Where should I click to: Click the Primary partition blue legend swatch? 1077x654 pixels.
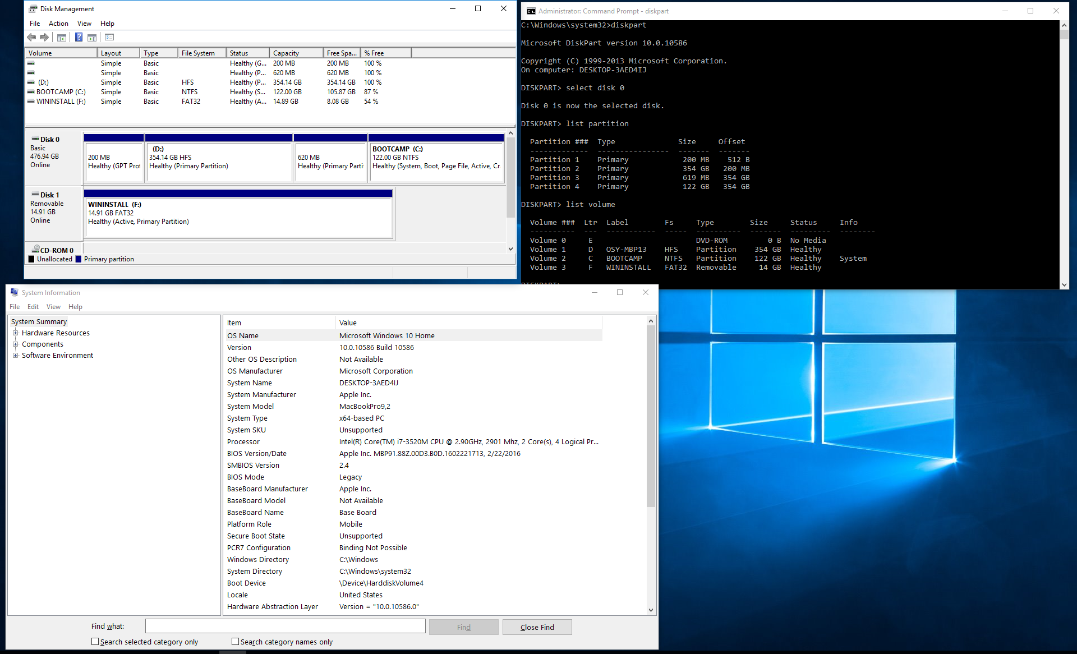click(x=79, y=259)
